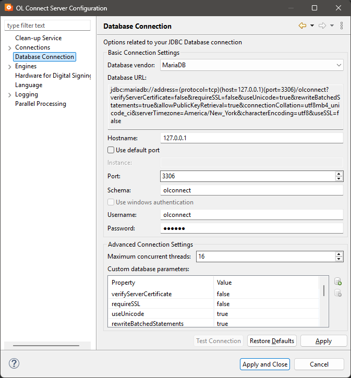351x378 pixels.
Task: Click the back navigation arrow icon
Action: tap(302, 26)
